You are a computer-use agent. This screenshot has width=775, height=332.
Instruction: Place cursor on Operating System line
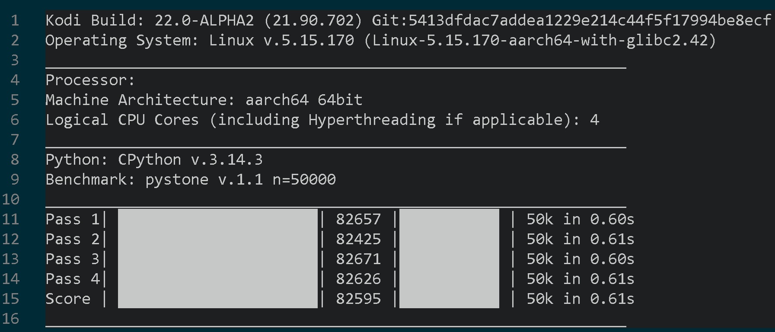coord(380,40)
